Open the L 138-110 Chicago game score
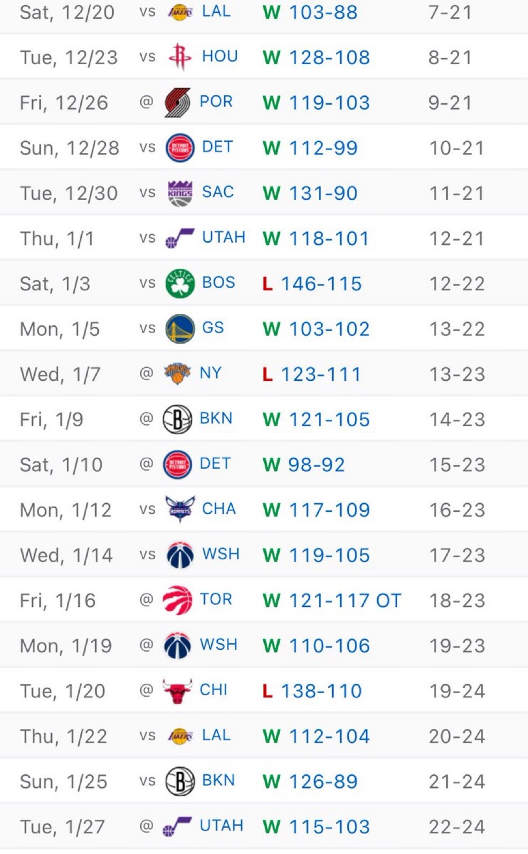The image size is (528, 854). point(312,691)
